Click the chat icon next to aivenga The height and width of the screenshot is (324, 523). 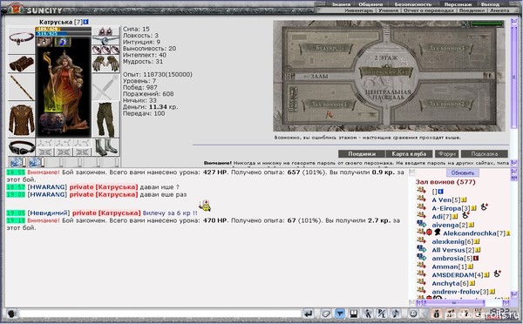[x=421, y=224]
